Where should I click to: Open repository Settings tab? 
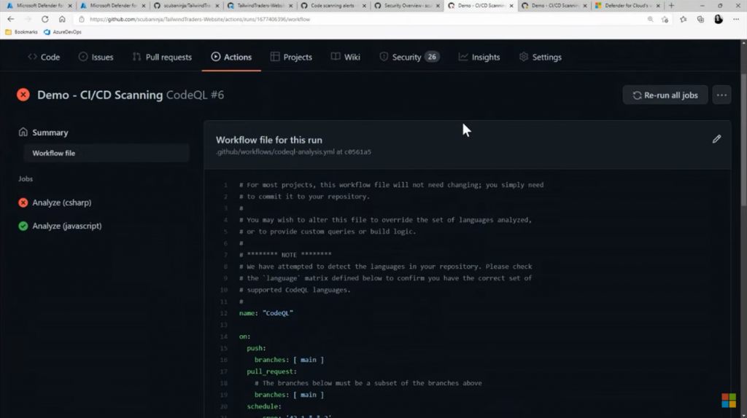click(x=541, y=57)
